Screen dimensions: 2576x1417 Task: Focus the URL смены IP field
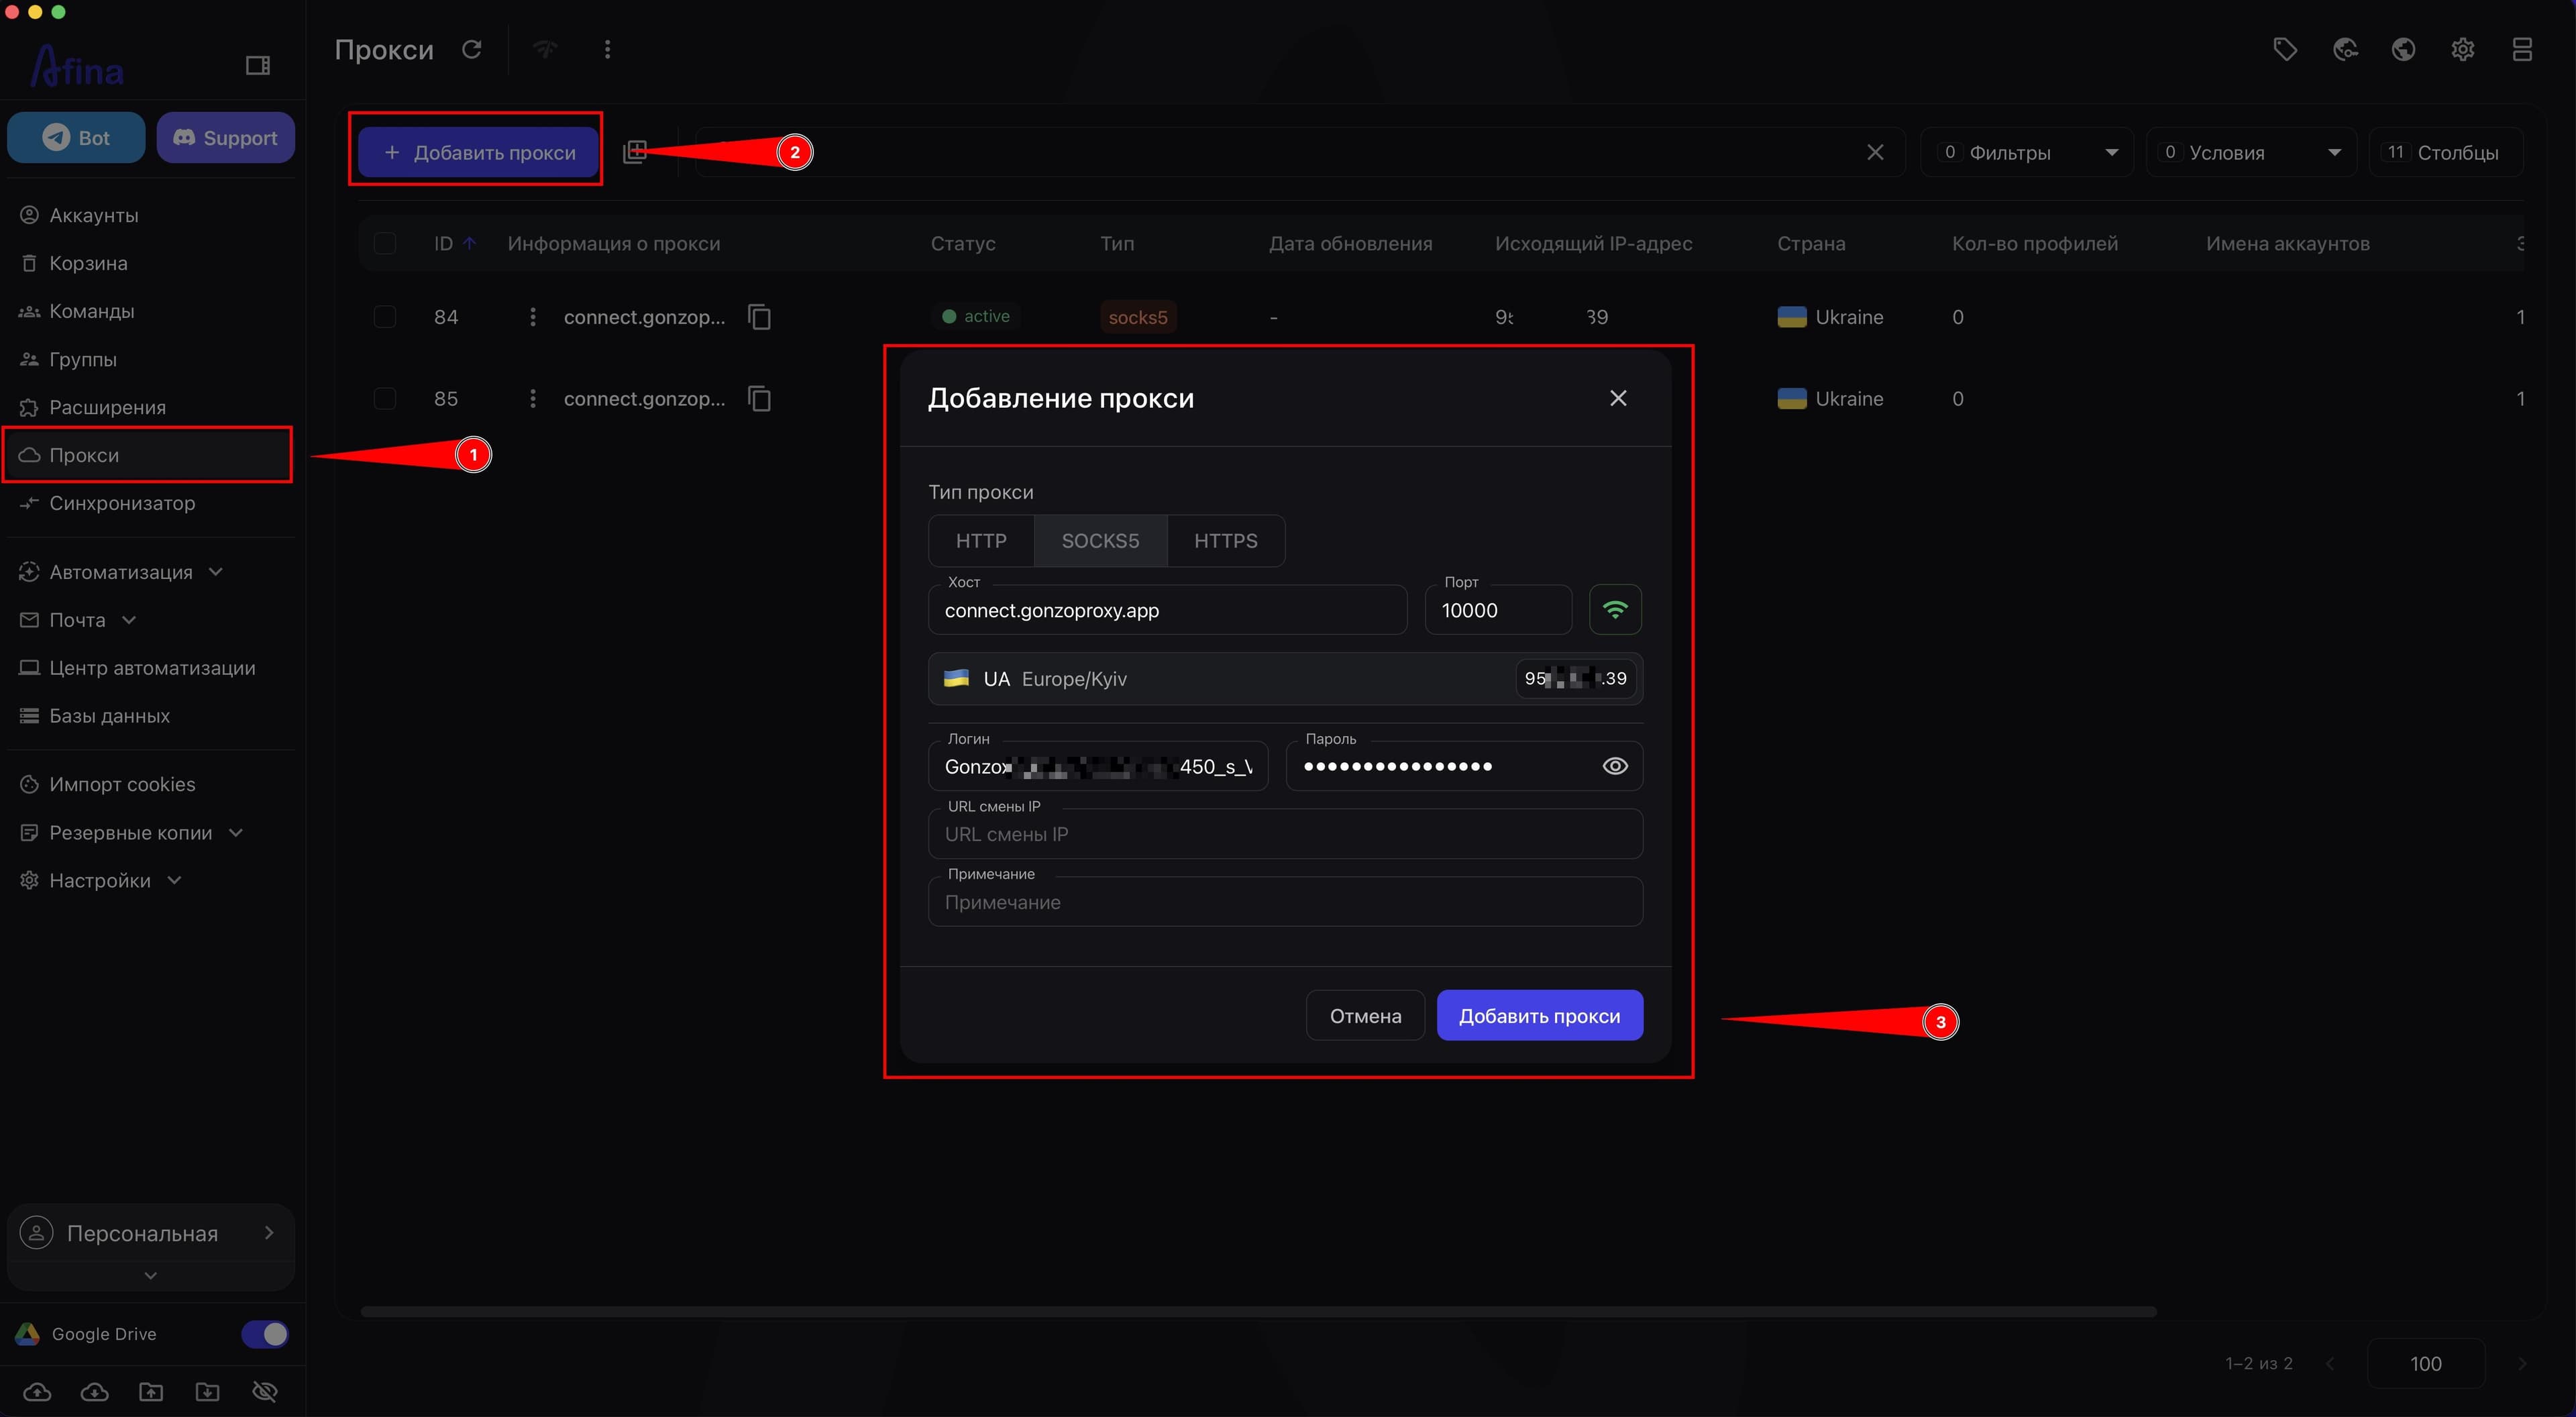[x=1285, y=834]
